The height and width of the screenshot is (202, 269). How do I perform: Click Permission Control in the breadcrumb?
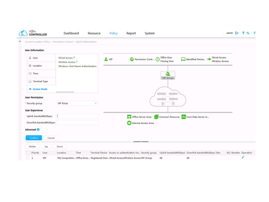click(63, 42)
